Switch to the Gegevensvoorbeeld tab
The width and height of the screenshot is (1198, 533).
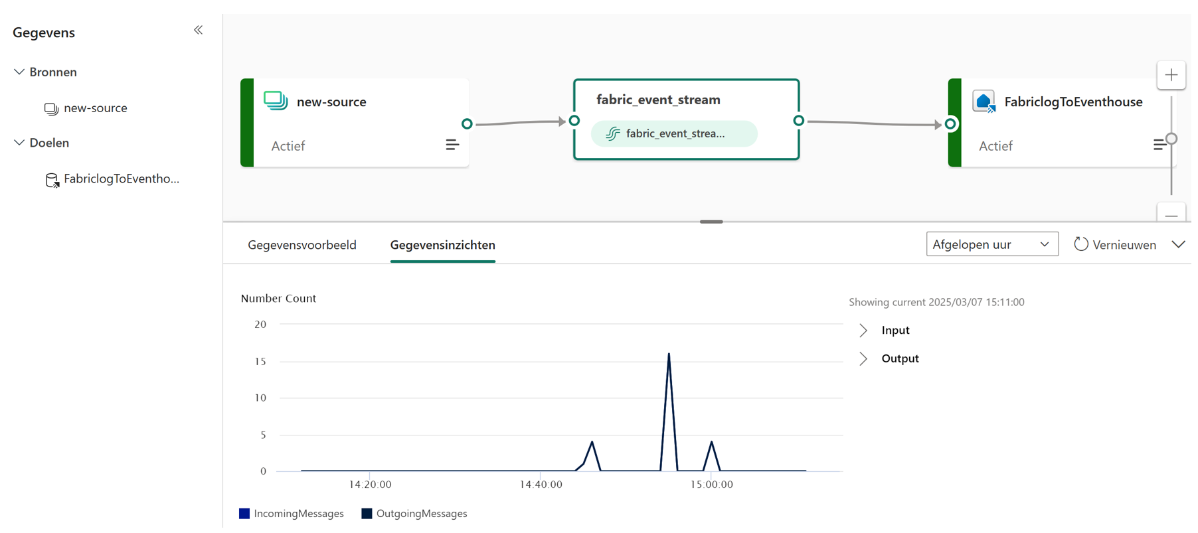point(302,245)
